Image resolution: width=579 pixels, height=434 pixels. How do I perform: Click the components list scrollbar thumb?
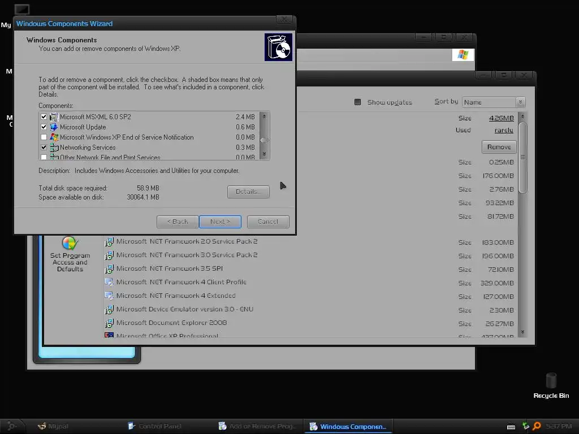click(264, 140)
